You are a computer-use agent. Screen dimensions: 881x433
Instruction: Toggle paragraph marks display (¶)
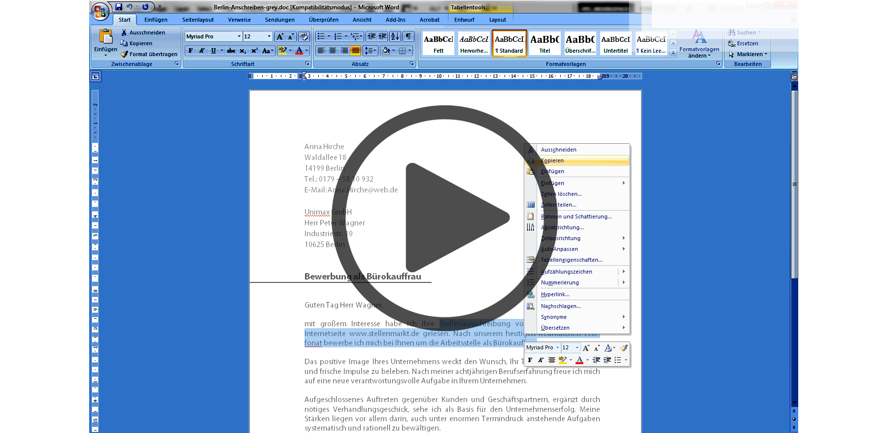408,36
